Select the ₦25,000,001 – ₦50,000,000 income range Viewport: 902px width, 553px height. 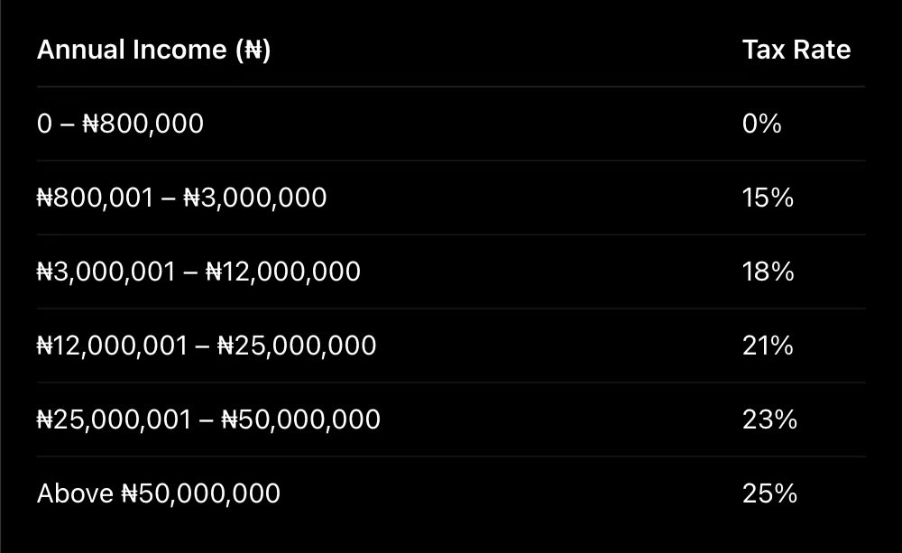(x=208, y=419)
